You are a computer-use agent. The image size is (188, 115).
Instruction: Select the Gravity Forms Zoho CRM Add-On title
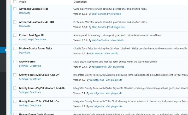tap(39, 101)
